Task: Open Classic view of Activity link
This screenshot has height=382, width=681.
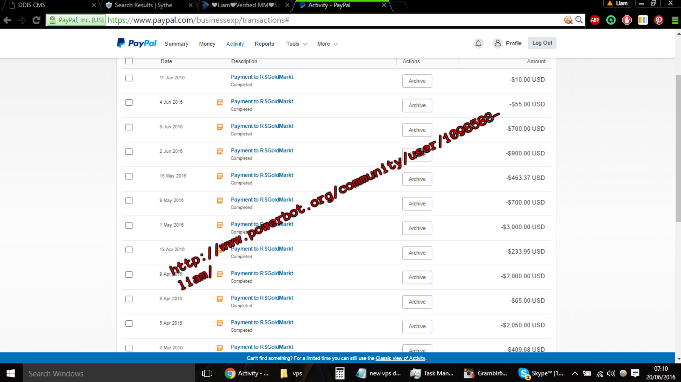Action: pyautogui.click(x=400, y=358)
